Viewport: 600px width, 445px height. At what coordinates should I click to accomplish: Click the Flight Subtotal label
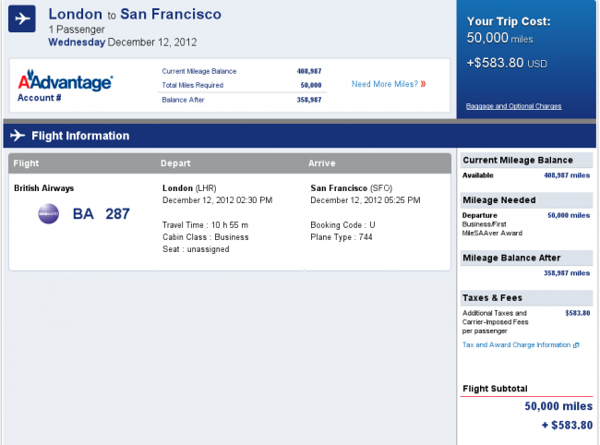495,389
